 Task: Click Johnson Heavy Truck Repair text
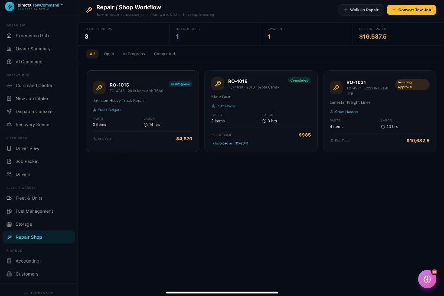pyautogui.click(x=119, y=101)
